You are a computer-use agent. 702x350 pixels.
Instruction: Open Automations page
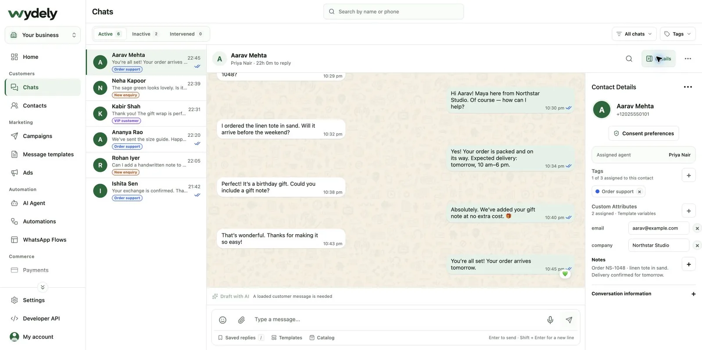click(43, 221)
